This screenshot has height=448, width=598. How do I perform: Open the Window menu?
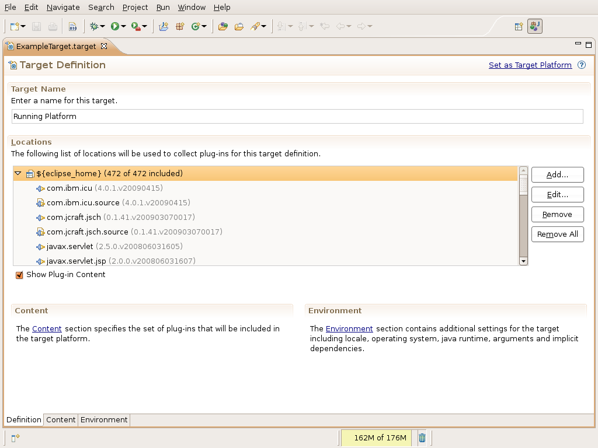(192, 7)
